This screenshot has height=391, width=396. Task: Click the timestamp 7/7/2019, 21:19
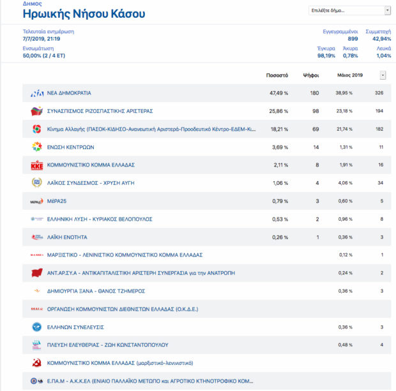tap(42, 39)
